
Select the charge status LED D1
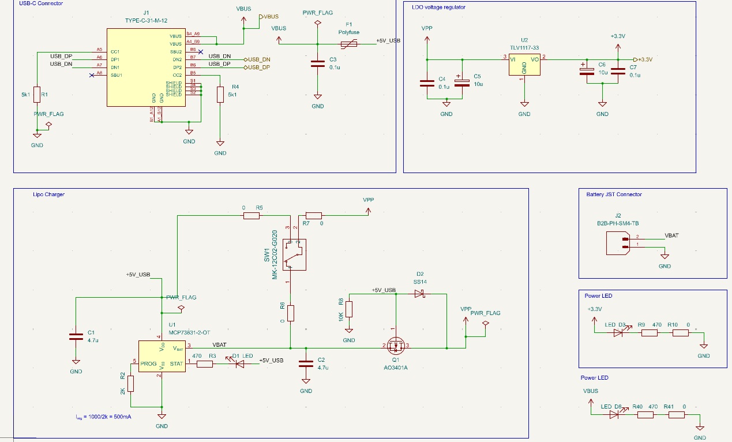click(x=238, y=364)
